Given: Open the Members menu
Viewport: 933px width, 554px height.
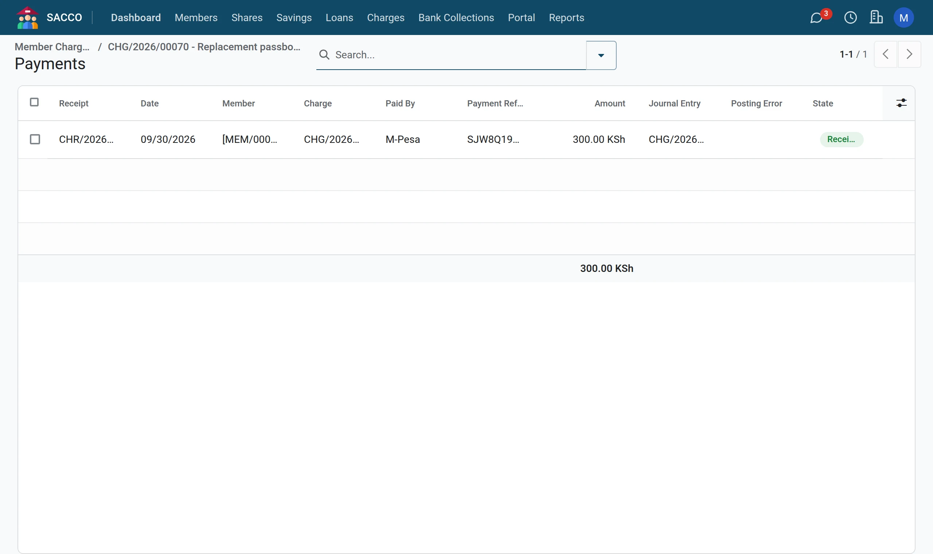Looking at the screenshot, I should click(196, 17).
